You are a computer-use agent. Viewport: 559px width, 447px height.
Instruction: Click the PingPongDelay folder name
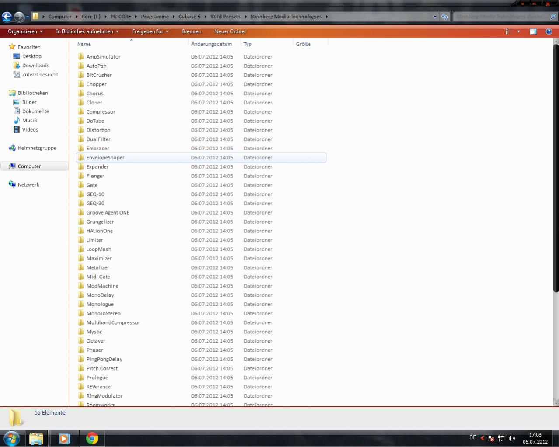click(104, 360)
